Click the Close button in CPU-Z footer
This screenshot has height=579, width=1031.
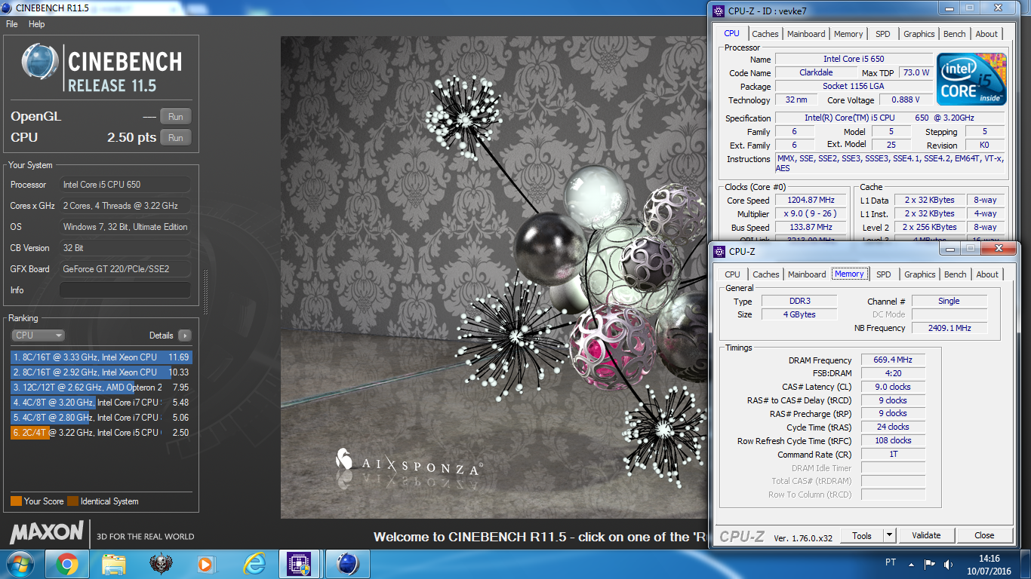click(984, 535)
